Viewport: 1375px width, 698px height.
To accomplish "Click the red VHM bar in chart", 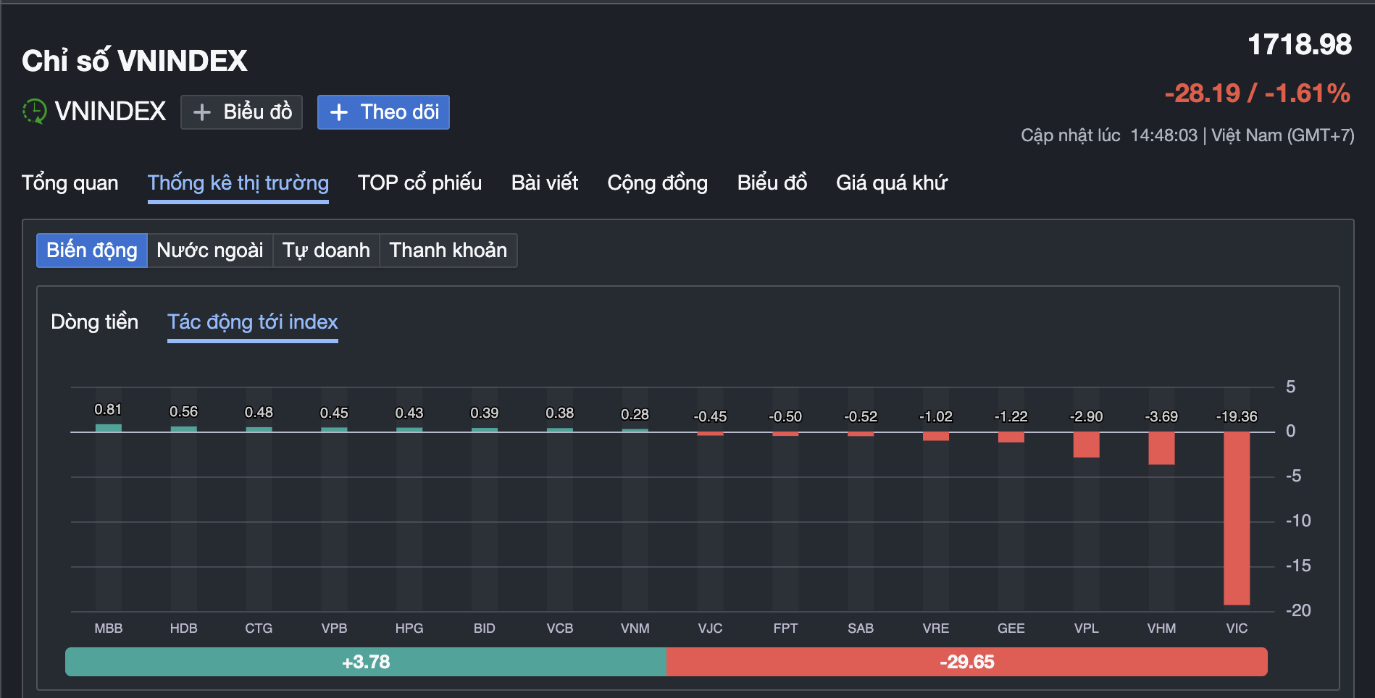I will 1161,448.
